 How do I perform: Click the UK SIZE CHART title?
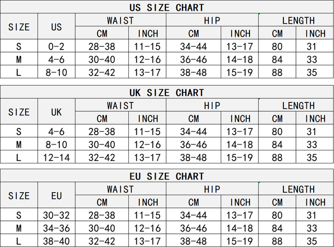[166, 92]
